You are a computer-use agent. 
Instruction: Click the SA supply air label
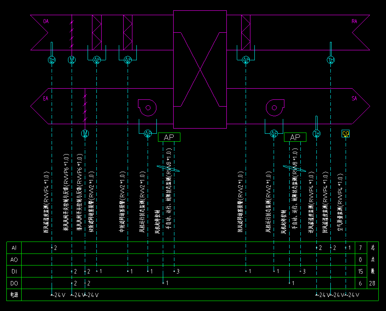354,99
